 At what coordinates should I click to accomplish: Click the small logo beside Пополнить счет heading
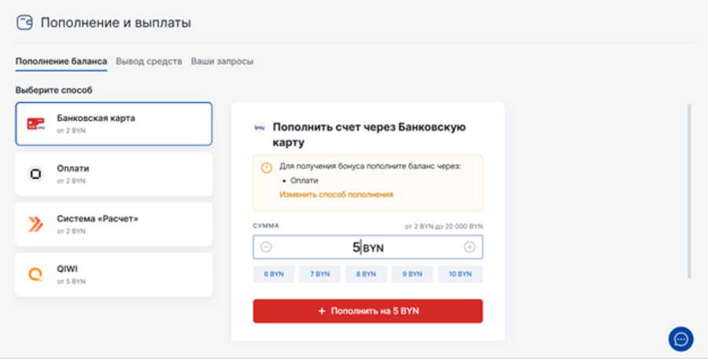point(260,126)
